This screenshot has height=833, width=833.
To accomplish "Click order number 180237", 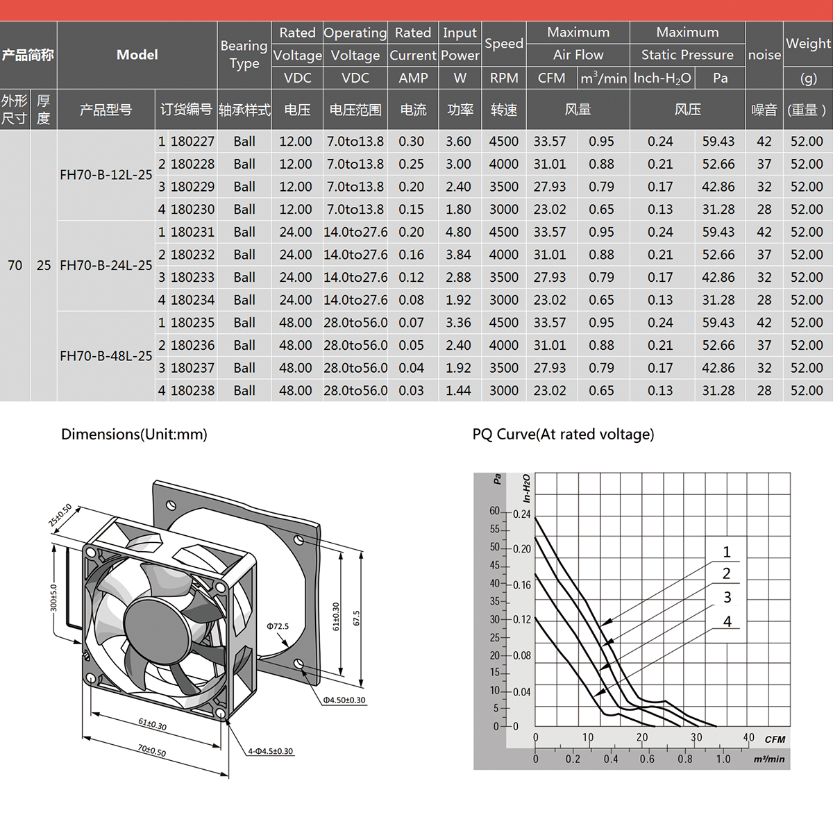I will click(192, 368).
